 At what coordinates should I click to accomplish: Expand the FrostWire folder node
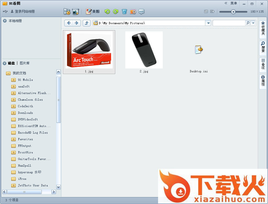coord(13,153)
